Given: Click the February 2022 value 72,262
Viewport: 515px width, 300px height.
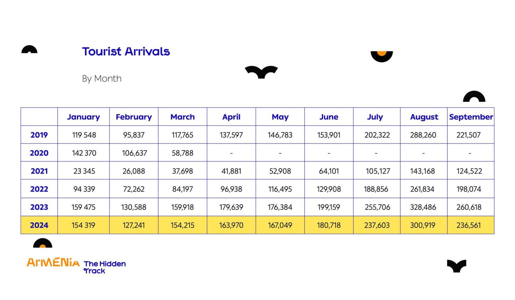Looking at the screenshot, I should (x=134, y=189).
